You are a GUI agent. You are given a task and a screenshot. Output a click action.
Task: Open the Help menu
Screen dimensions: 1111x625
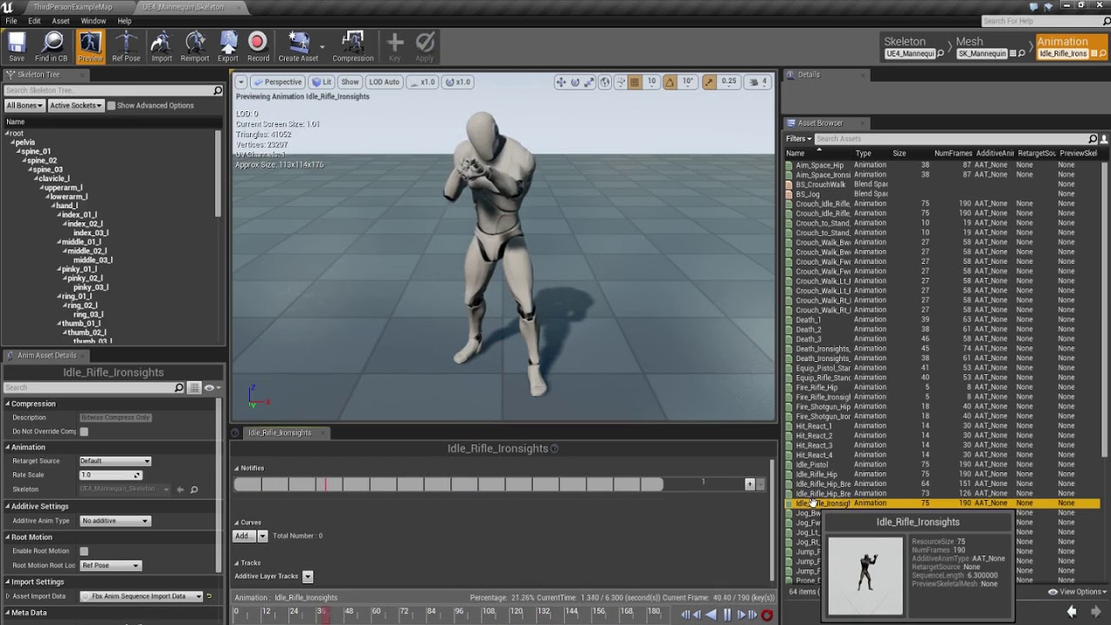pos(124,21)
